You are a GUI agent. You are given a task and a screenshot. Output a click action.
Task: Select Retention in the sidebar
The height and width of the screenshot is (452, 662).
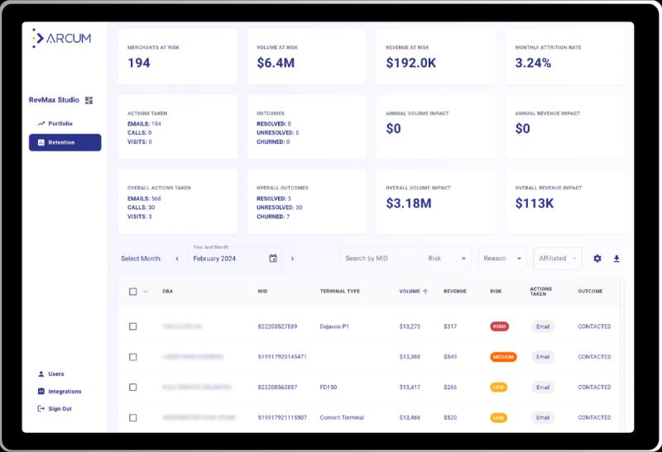point(65,142)
